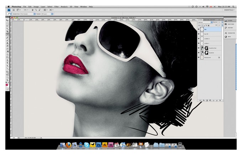Click the Essentials workspace switcher
The height and width of the screenshot is (155, 242).
click(x=229, y=10)
